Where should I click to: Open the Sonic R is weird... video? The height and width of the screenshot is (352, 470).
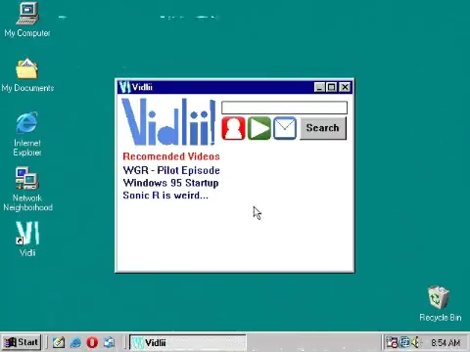(x=165, y=196)
